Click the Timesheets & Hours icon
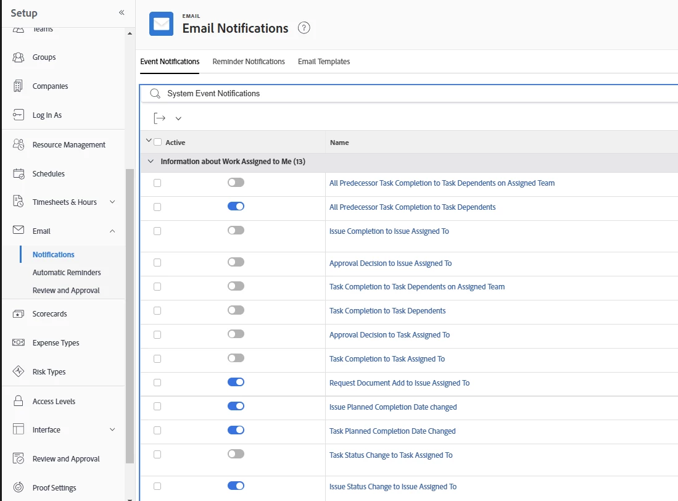The width and height of the screenshot is (678, 501). pyautogui.click(x=18, y=202)
